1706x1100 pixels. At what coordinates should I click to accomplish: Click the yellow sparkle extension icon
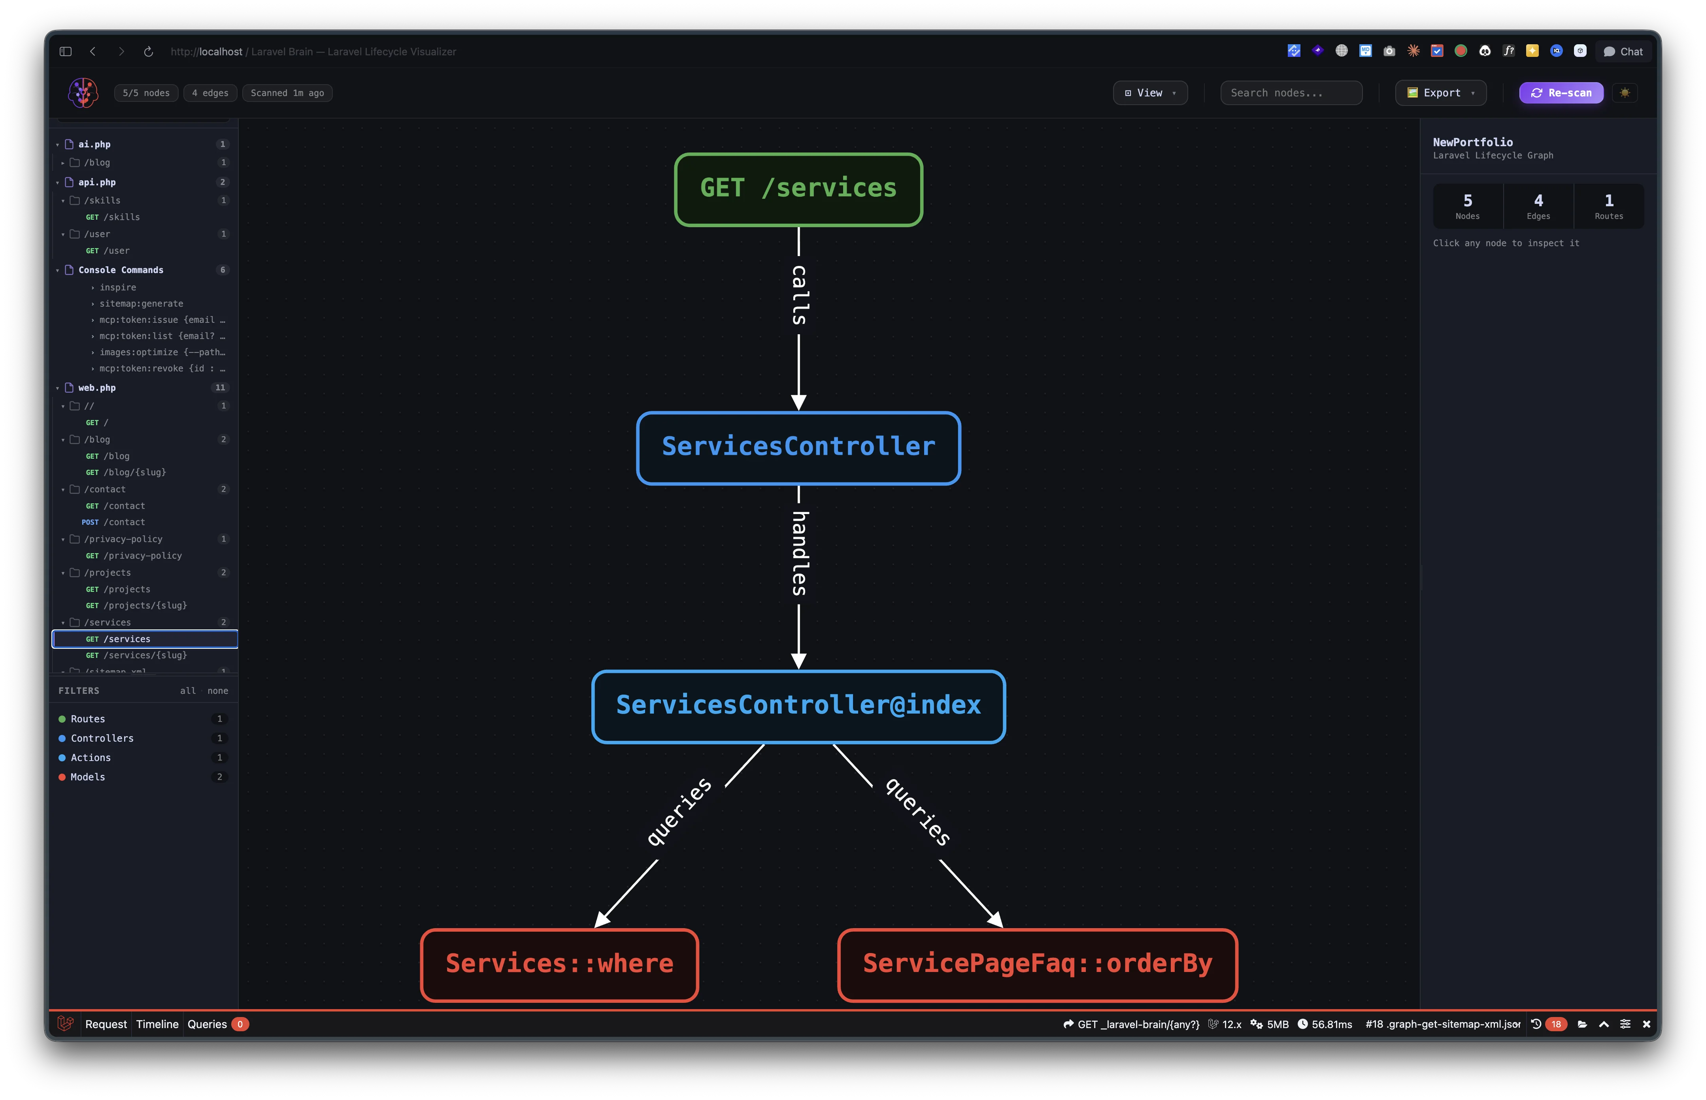(1532, 51)
